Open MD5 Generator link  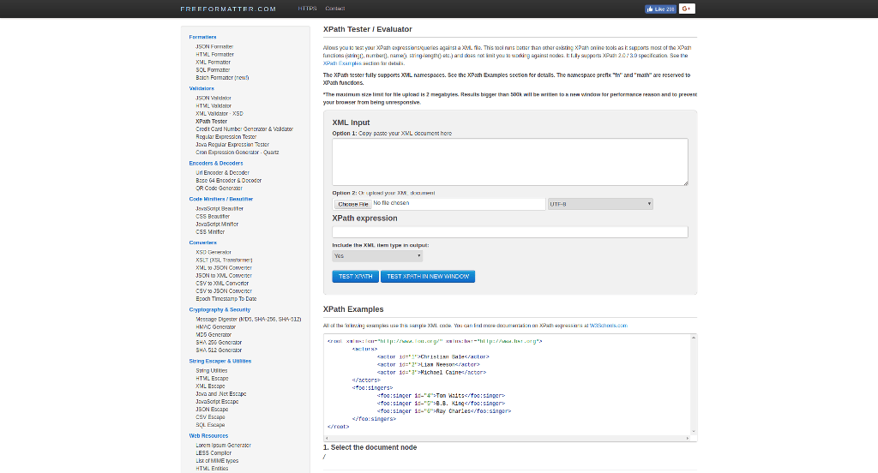213,335
